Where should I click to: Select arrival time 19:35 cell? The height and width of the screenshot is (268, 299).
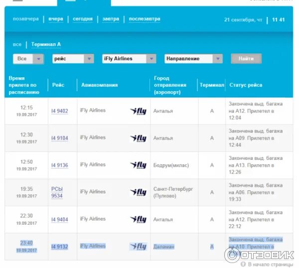(x=26, y=192)
